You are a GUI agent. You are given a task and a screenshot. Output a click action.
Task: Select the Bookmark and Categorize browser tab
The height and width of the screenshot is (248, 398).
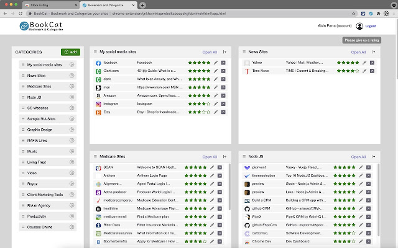pyautogui.click(x=108, y=5)
